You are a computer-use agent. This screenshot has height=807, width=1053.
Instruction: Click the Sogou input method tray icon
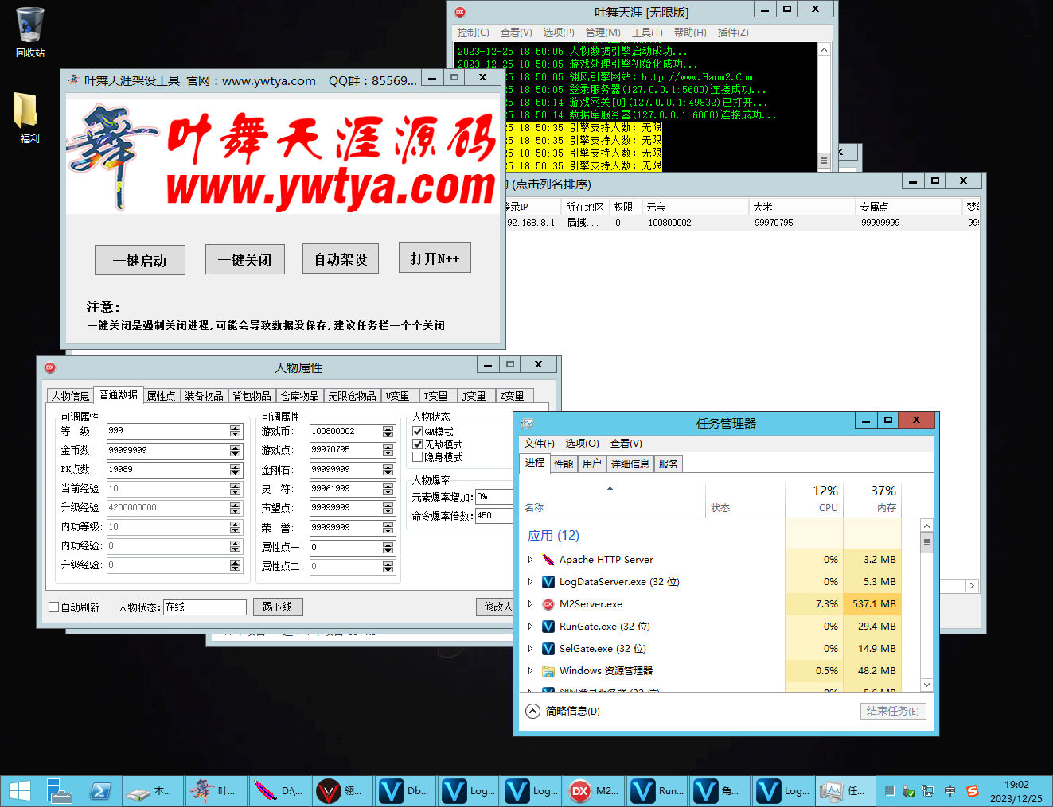point(972,791)
